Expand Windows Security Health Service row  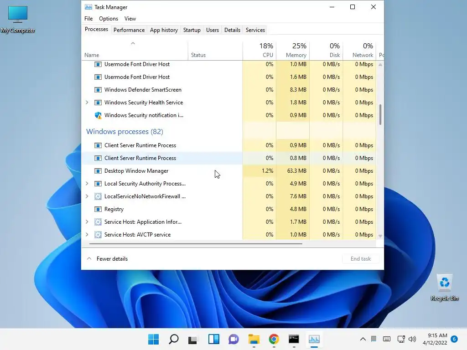(x=87, y=103)
